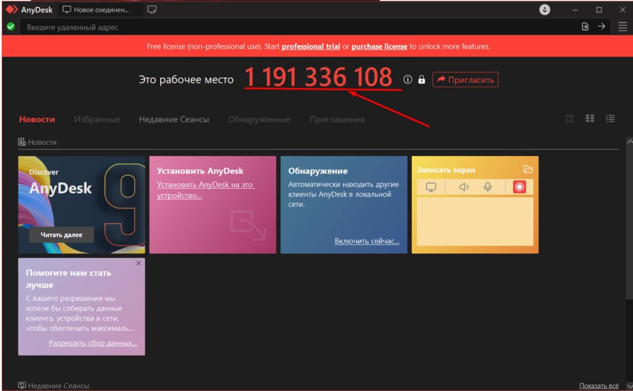Click the file transfer icon in address bar
Viewport: 633px width, 391px height.
coord(585,27)
